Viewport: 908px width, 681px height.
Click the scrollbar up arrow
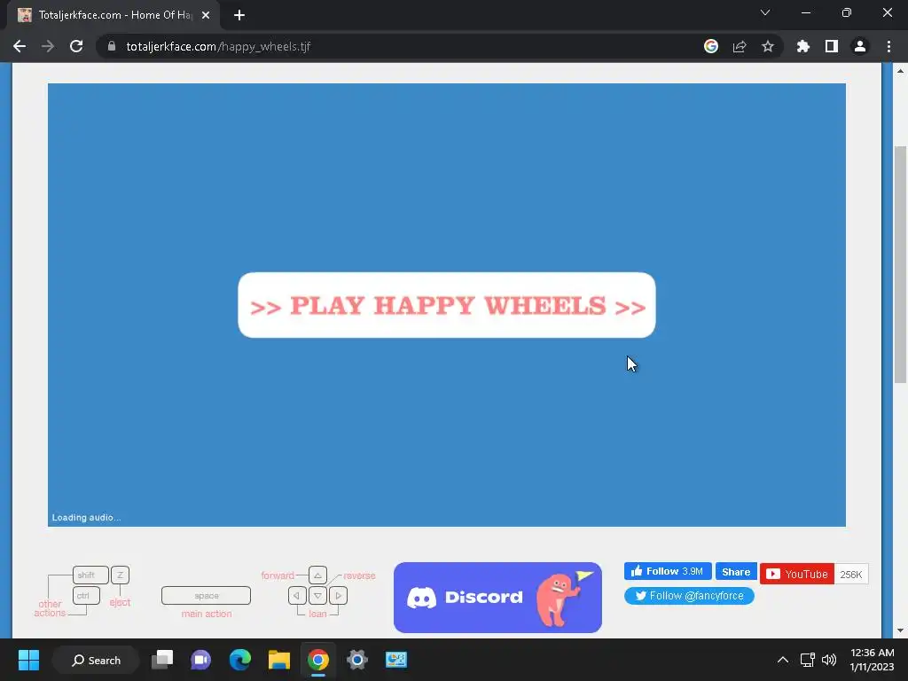pyautogui.click(x=900, y=71)
